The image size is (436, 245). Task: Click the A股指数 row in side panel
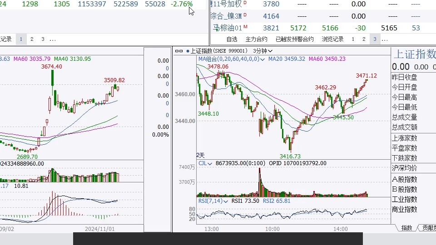click(404, 179)
